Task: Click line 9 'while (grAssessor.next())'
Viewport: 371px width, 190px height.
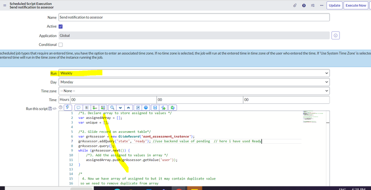Action: tap(104, 151)
